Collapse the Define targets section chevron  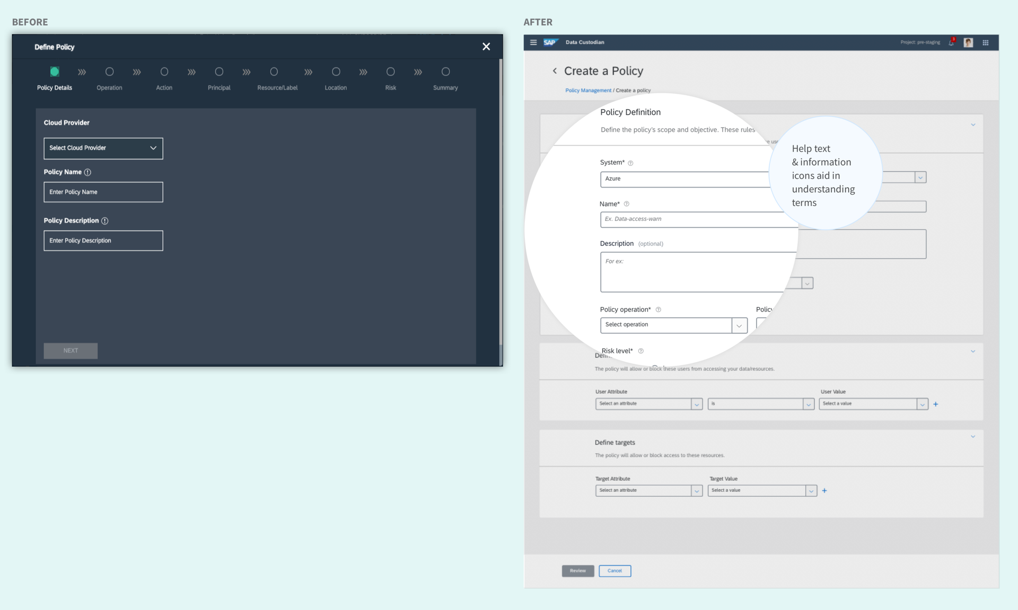973,437
